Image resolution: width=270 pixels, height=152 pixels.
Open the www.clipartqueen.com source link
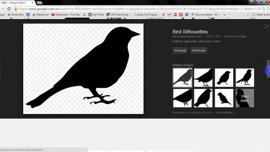click(x=187, y=36)
